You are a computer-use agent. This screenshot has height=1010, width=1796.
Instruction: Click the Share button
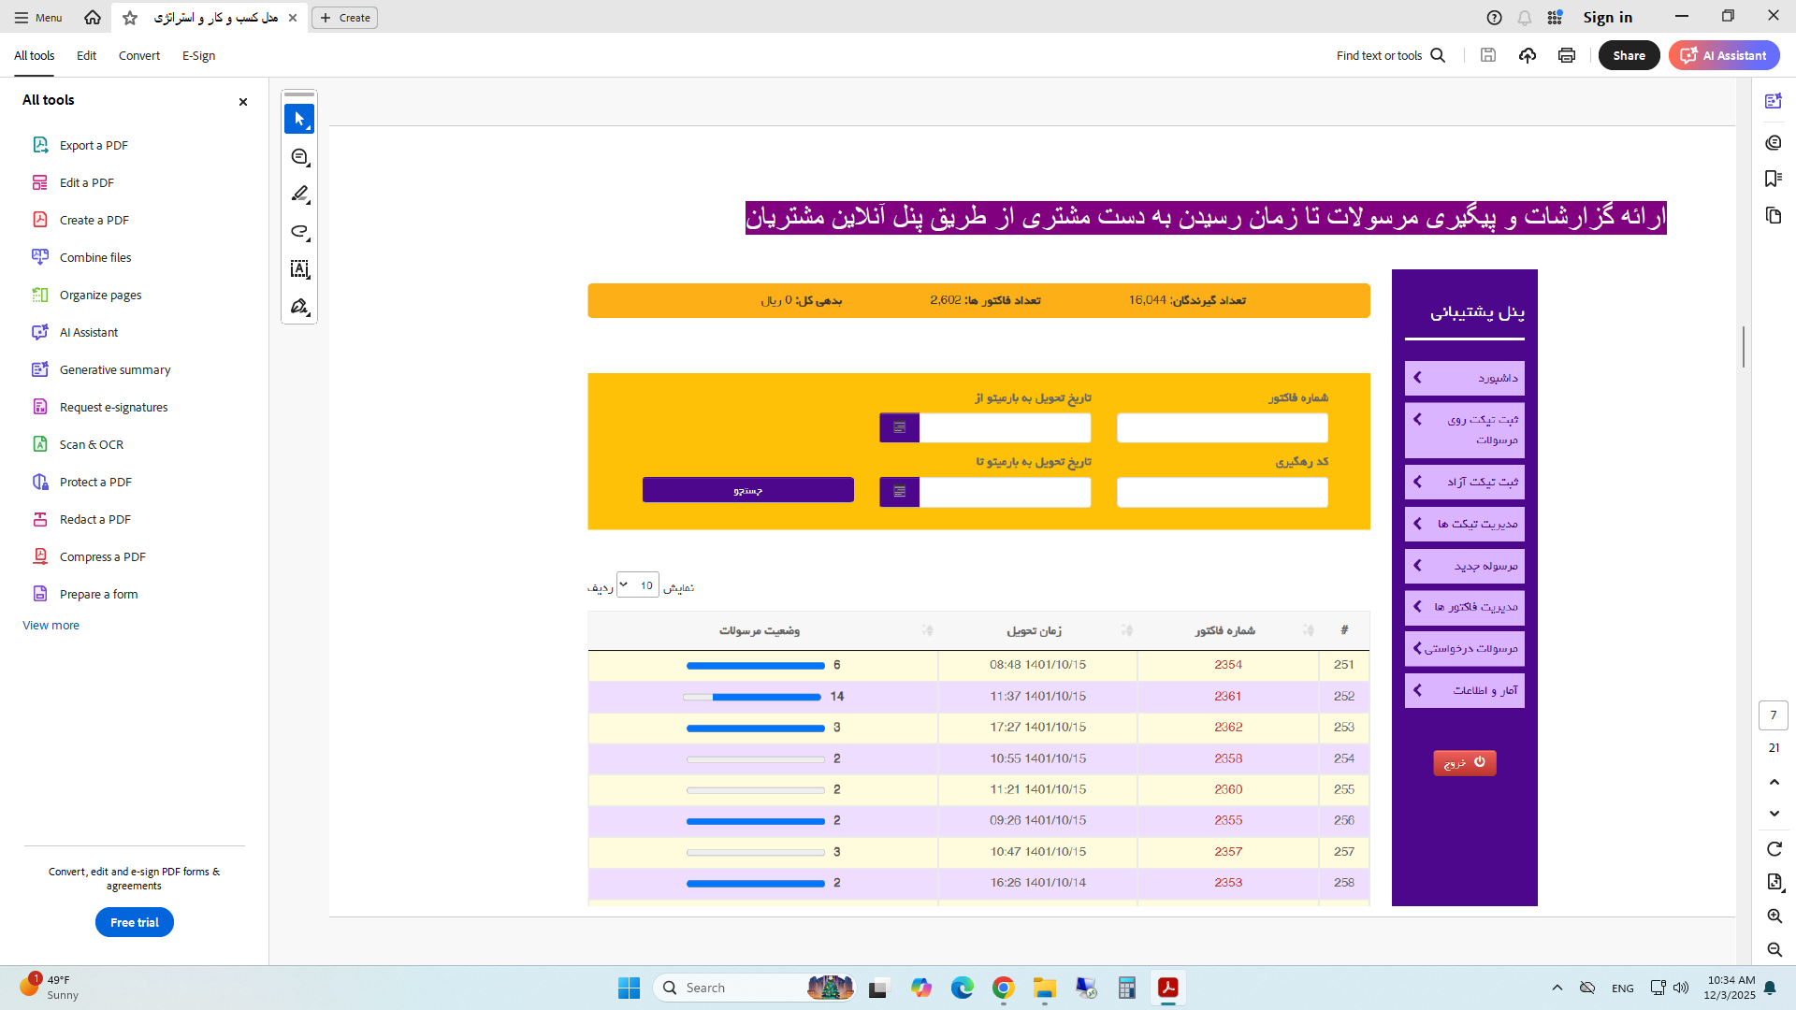point(1629,55)
